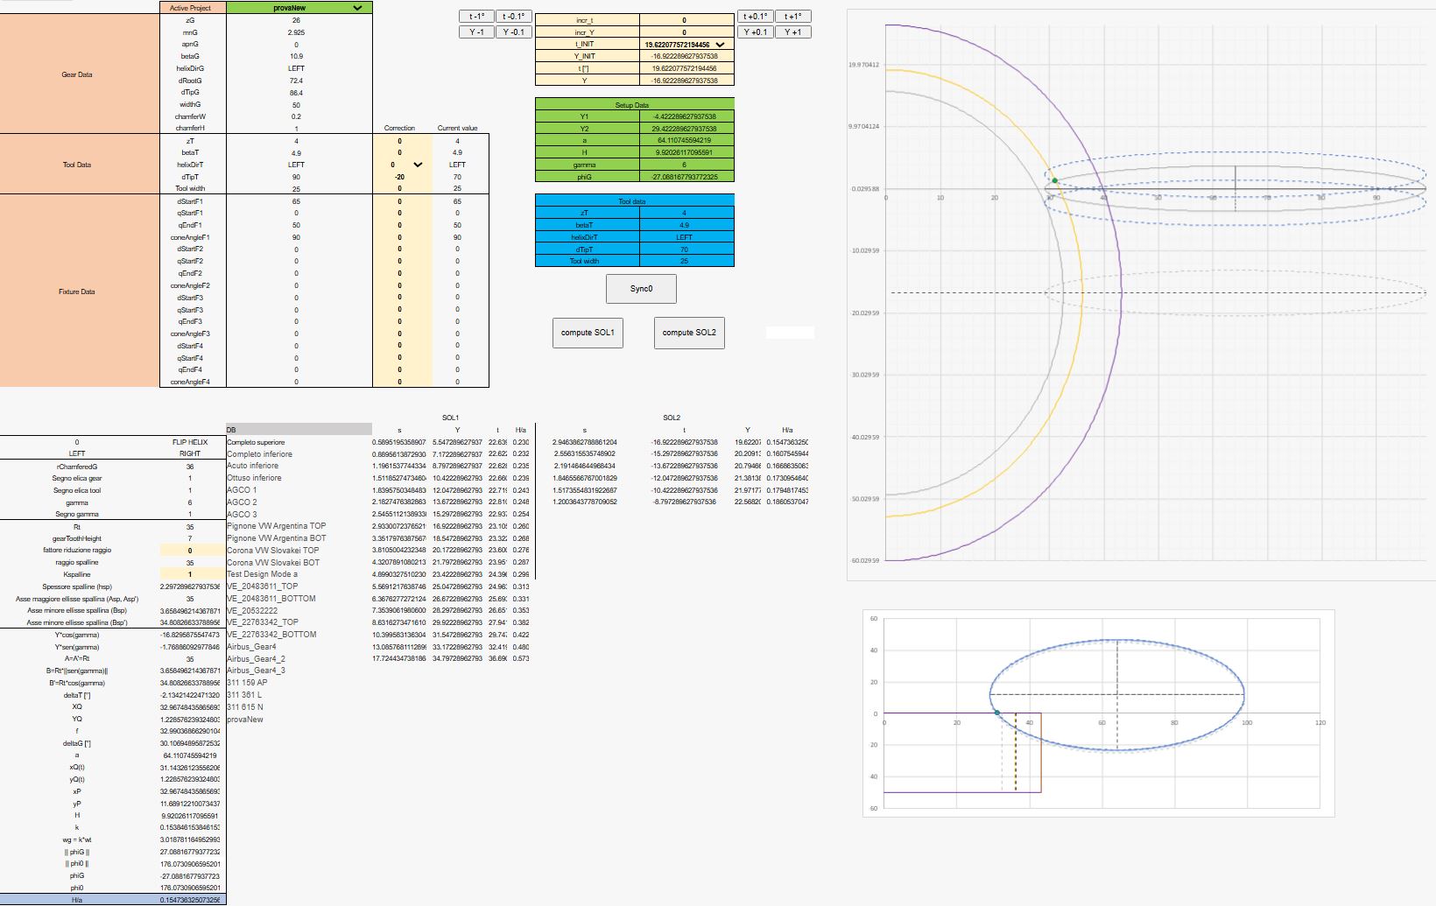Open the Active Project provaNew dropdown
This screenshot has height=906, width=1436.
click(357, 8)
